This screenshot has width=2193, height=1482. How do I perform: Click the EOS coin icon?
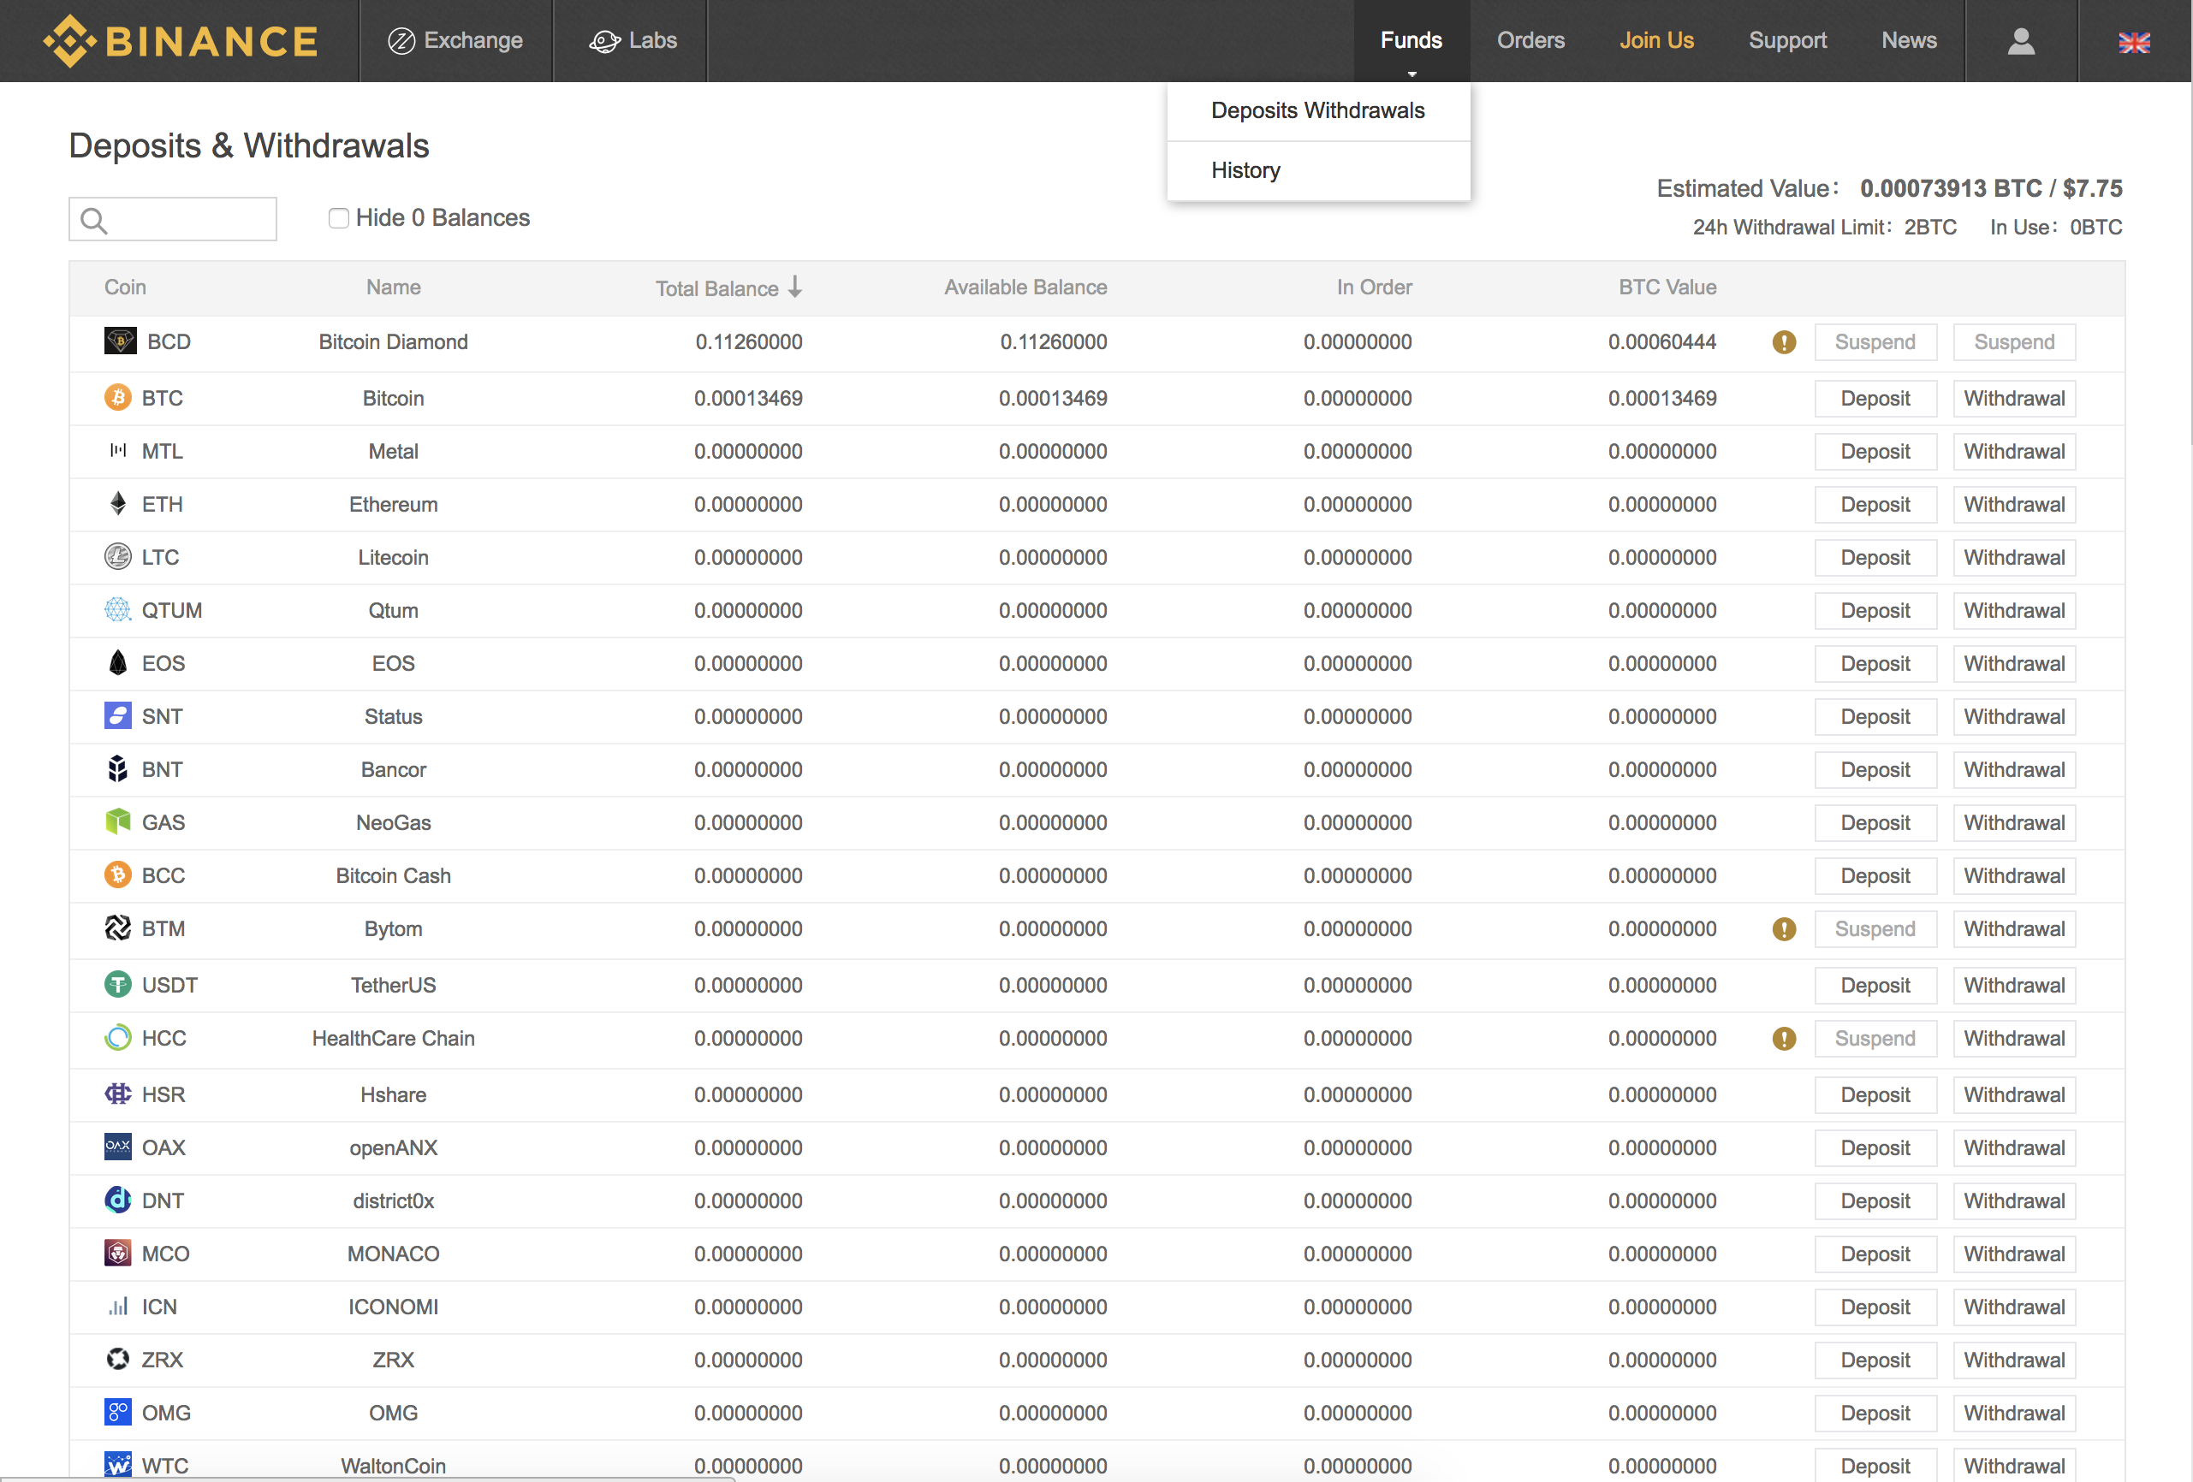coord(117,662)
